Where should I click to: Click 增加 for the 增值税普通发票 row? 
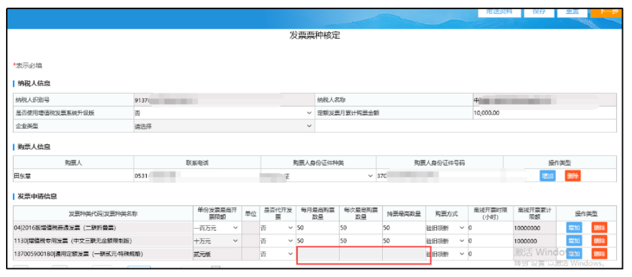[x=574, y=228]
